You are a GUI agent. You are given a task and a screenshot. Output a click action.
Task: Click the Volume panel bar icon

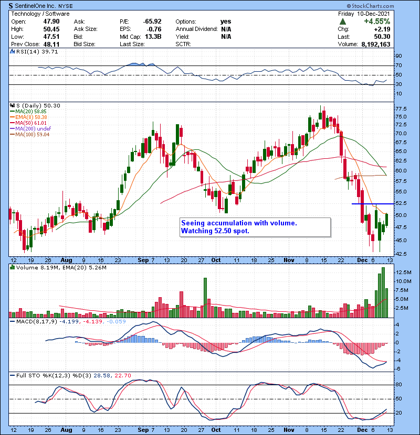(12, 267)
